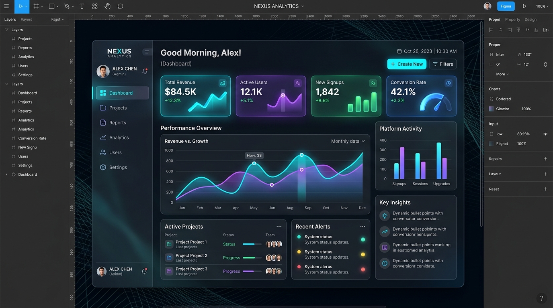The height and width of the screenshot is (308, 553).
Task: Switch to the Design tab
Action: point(530,19)
